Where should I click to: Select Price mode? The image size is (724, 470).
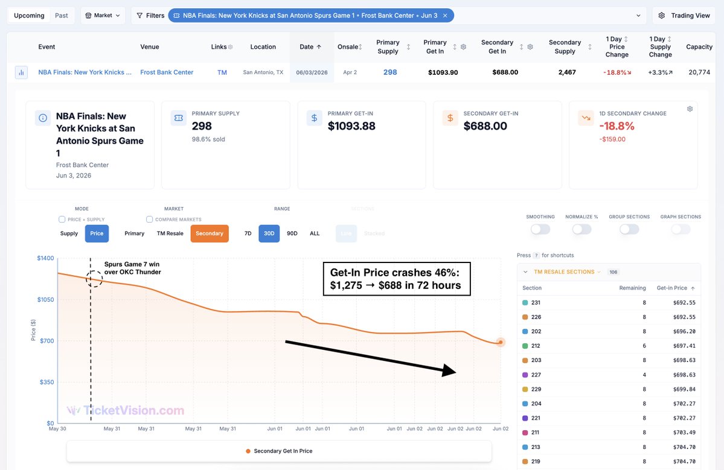tap(97, 233)
